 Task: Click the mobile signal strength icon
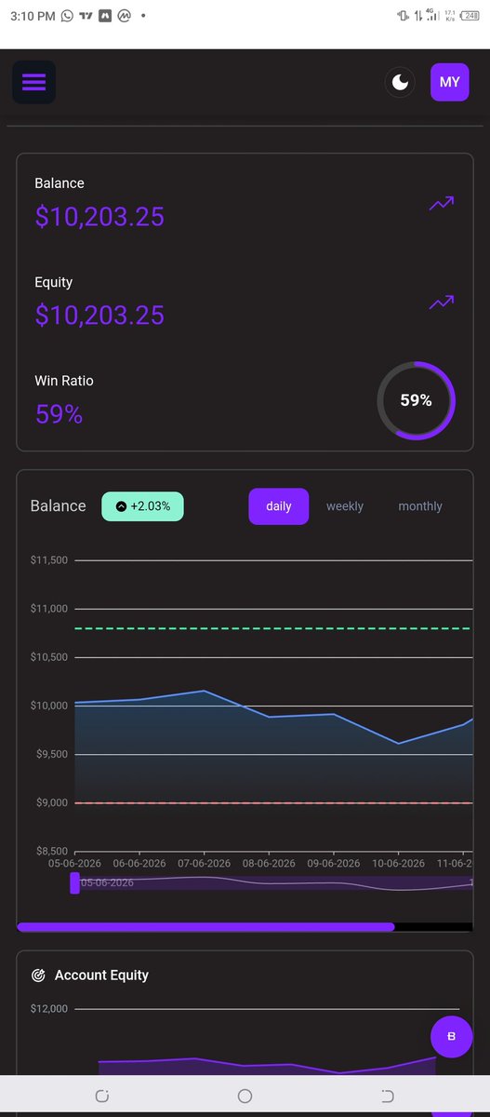[432, 15]
